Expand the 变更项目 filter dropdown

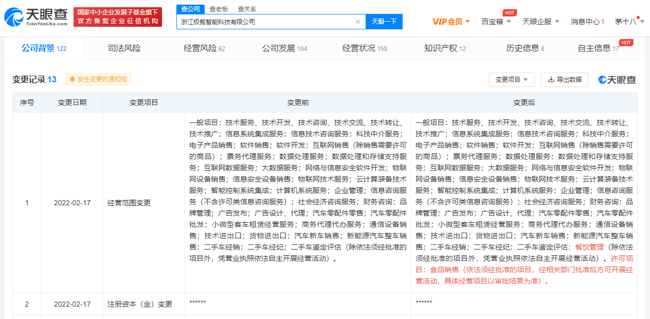[511, 80]
